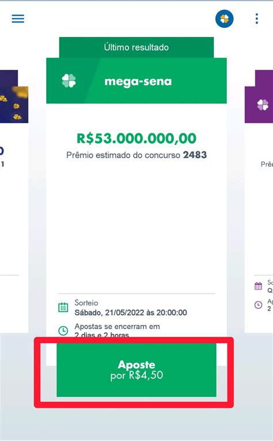273x441 pixels.
Task: Tap the Aposte por R$4,50 button
Action: pyautogui.click(x=136, y=370)
